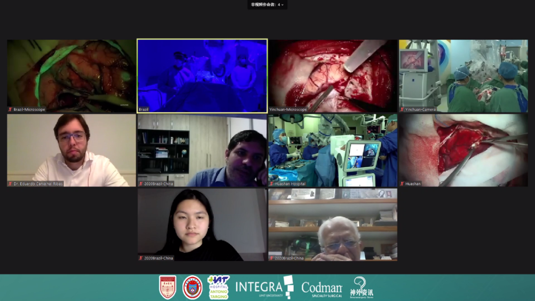Click the Neurosurgery News logo

coord(362,287)
